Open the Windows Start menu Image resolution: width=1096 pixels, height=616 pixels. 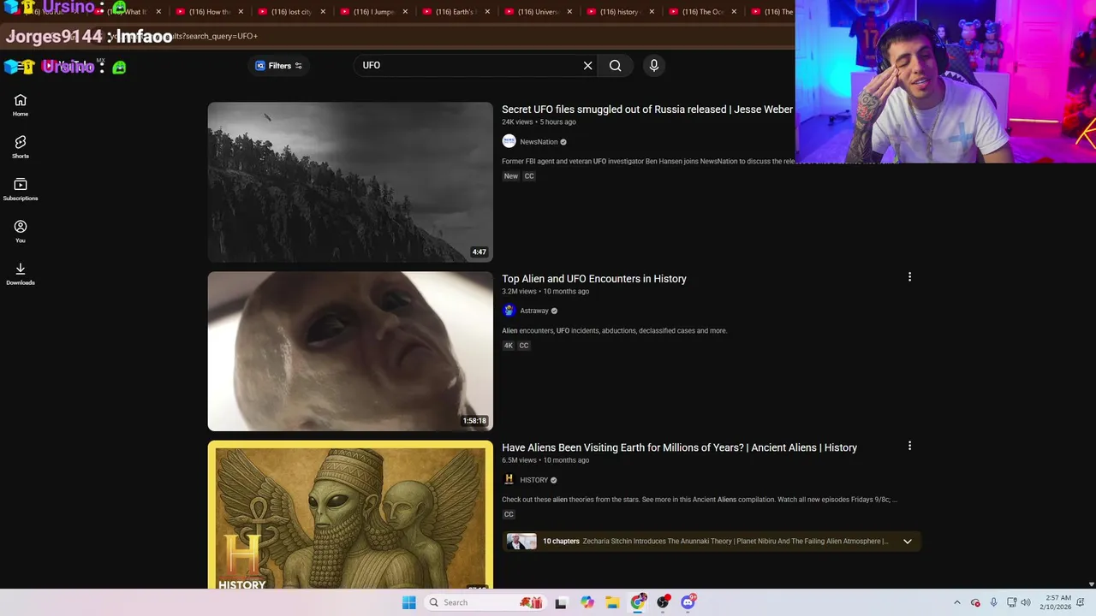point(409,602)
